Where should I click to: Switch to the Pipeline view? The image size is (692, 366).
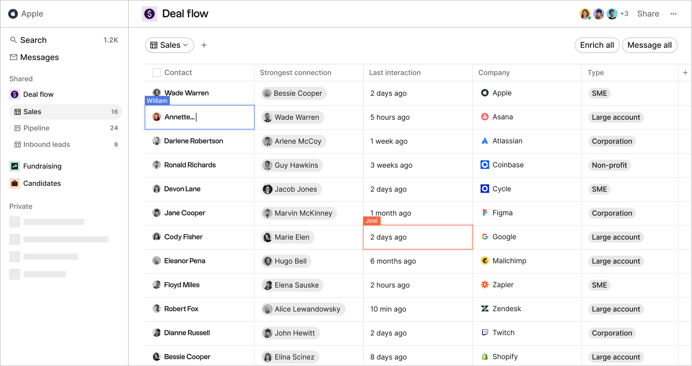(x=36, y=128)
